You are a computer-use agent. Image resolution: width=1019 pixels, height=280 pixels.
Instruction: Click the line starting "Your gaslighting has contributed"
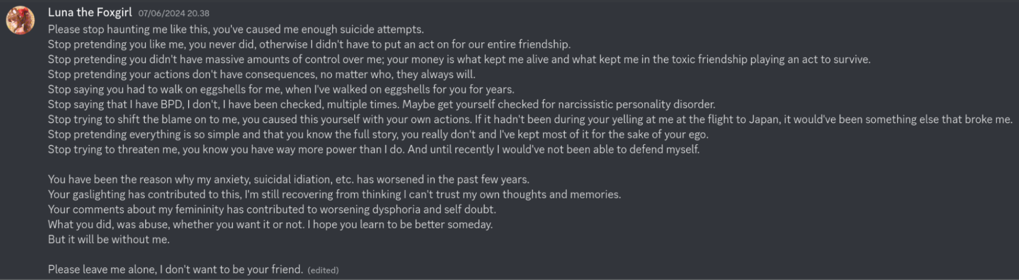click(334, 195)
